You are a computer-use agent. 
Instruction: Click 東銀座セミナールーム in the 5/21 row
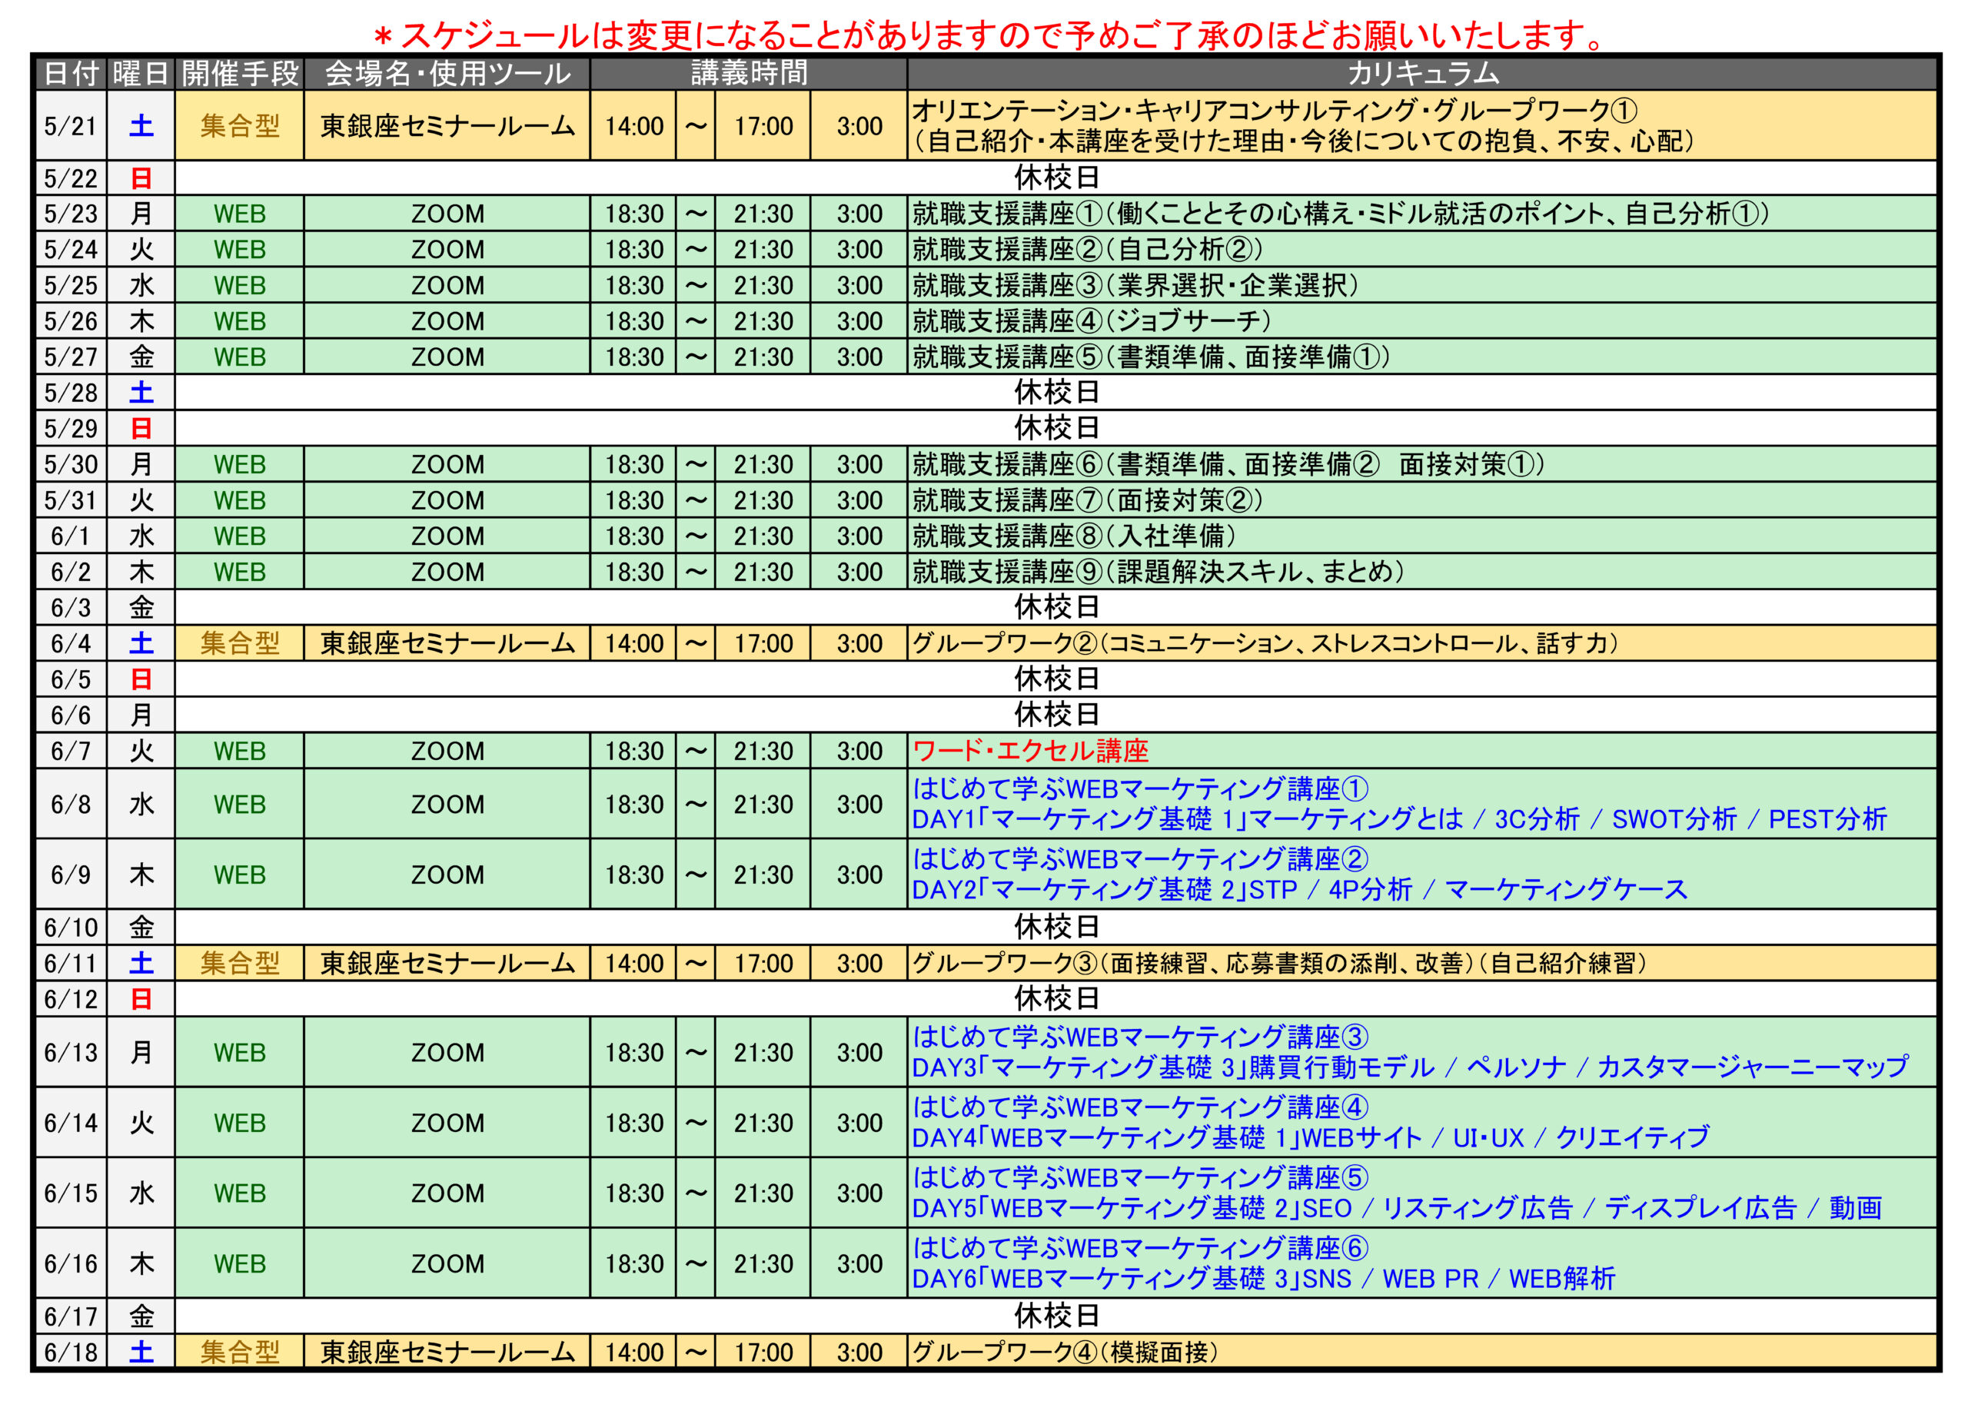pos(447,126)
